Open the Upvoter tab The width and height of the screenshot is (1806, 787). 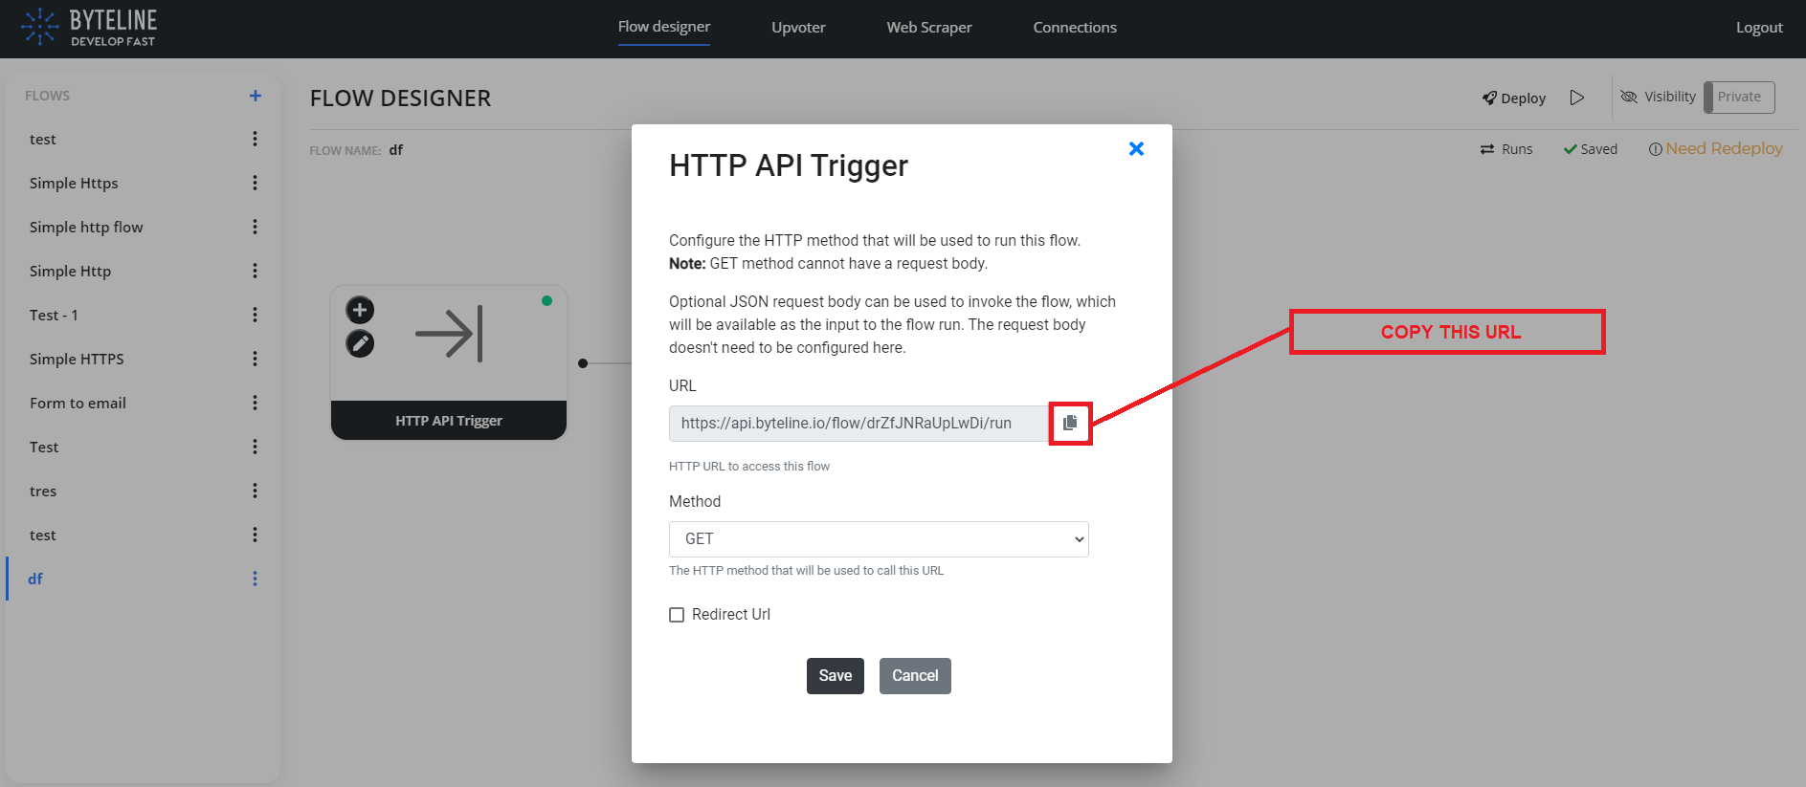[x=798, y=27]
